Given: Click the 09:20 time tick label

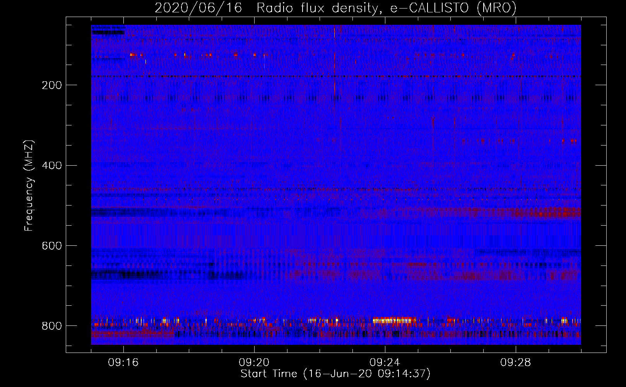Looking at the screenshot, I should [254, 363].
